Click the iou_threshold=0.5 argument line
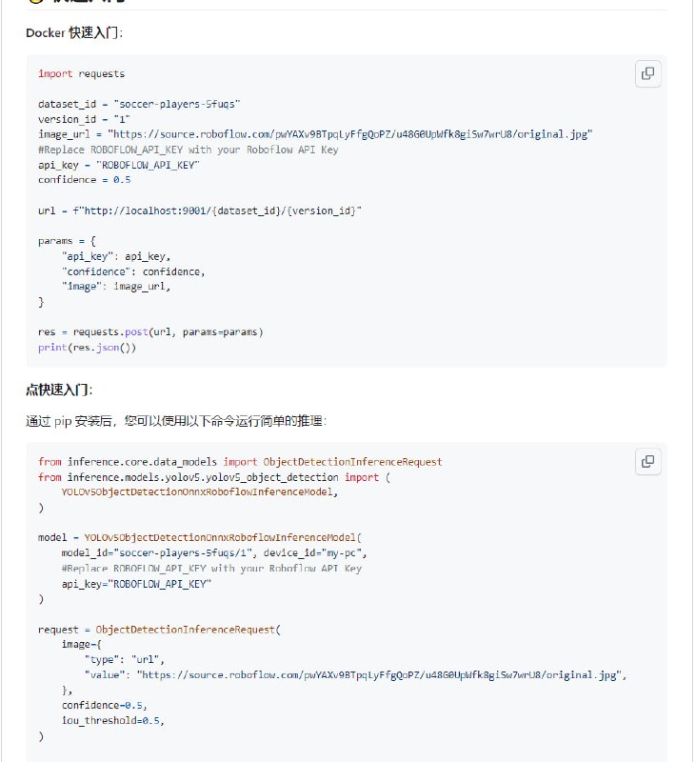 (x=112, y=721)
